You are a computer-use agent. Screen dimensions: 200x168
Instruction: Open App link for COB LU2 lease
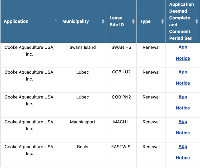(183, 72)
